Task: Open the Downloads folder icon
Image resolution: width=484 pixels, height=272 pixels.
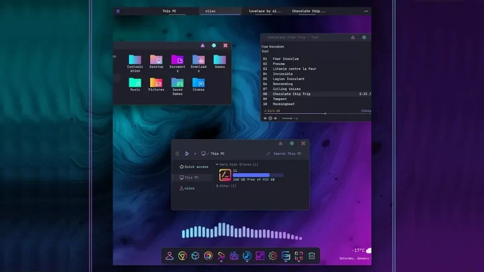Action: pyautogui.click(x=199, y=60)
